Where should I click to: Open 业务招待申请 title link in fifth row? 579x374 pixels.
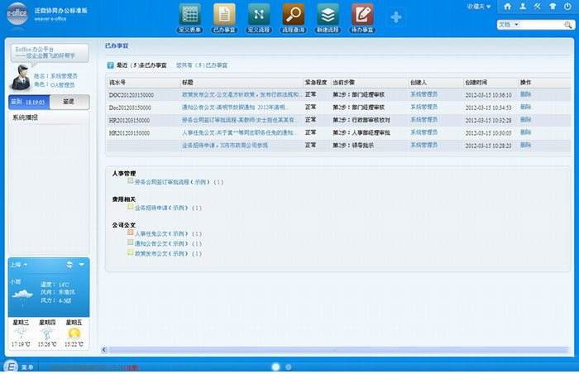(x=225, y=146)
